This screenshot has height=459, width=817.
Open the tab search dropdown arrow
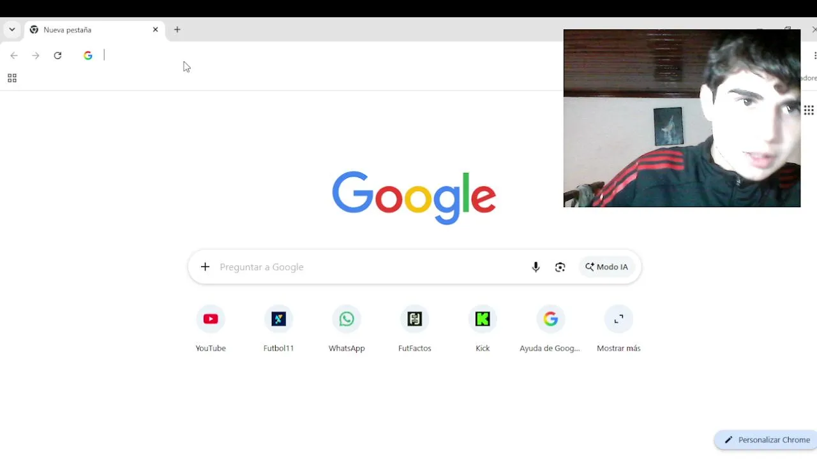coord(11,29)
